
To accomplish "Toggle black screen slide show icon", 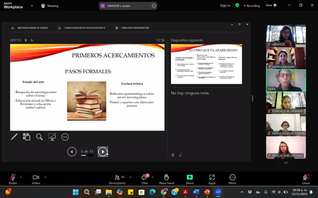I will click(52, 137).
